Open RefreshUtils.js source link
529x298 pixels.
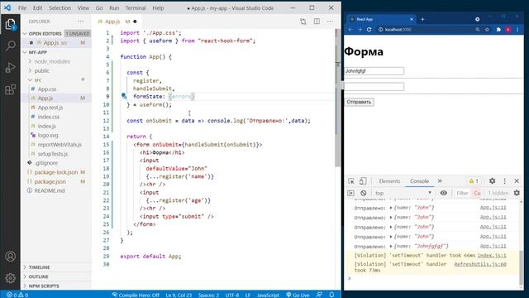pyautogui.click(x=480, y=264)
